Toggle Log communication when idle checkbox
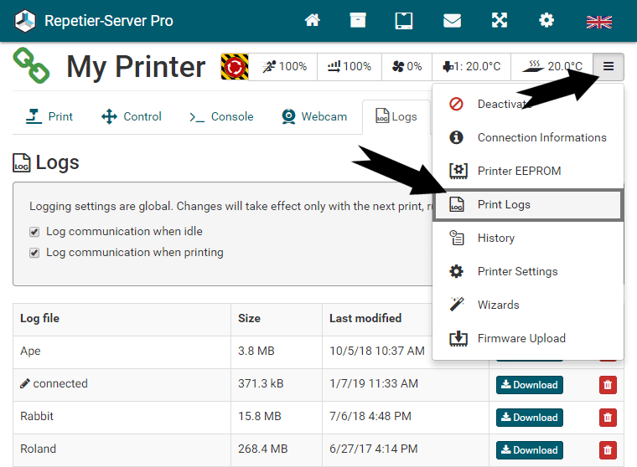 click(x=34, y=232)
